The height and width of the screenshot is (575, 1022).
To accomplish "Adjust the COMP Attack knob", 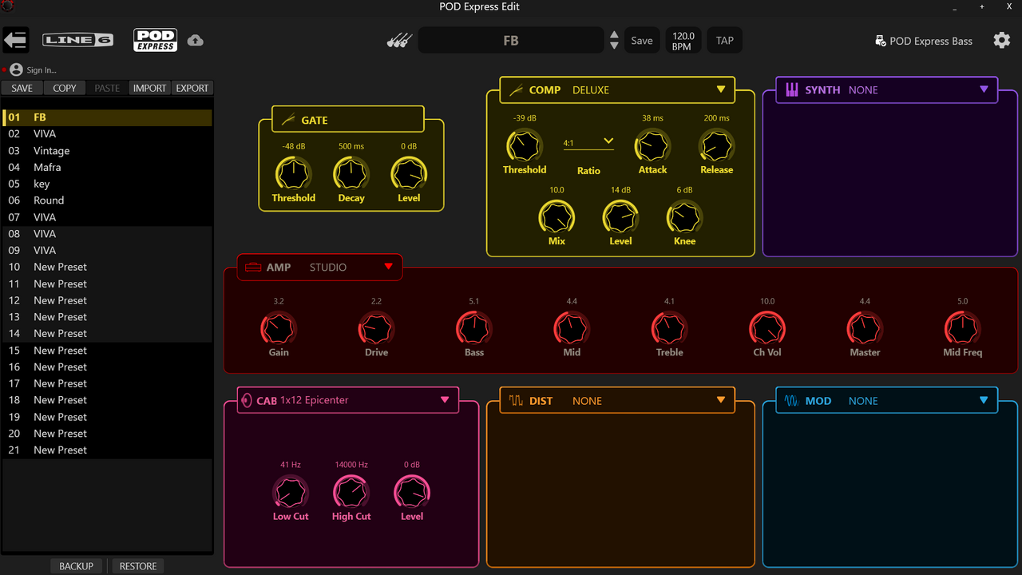I will [x=652, y=145].
